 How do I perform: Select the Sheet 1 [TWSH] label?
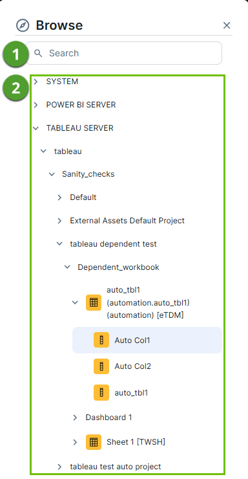coord(136,442)
